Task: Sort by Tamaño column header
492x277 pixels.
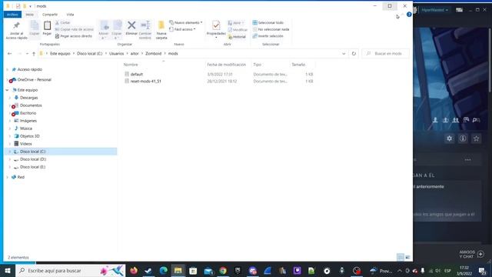Action: 298,65
